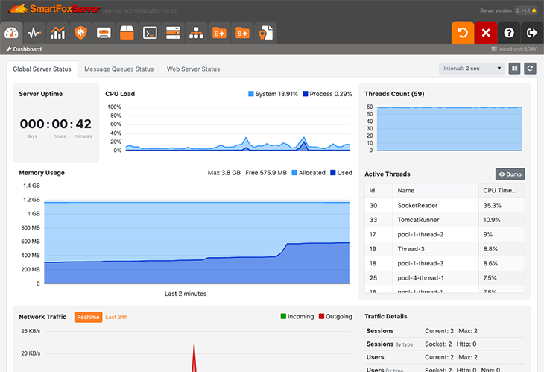
Task: Open the server configurator rack icon
Action: click(173, 33)
